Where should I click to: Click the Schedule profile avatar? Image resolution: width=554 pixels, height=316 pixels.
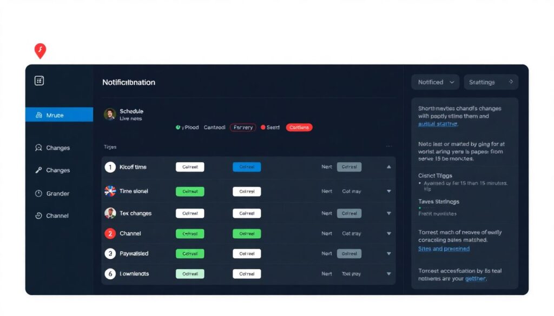pos(110,114)
